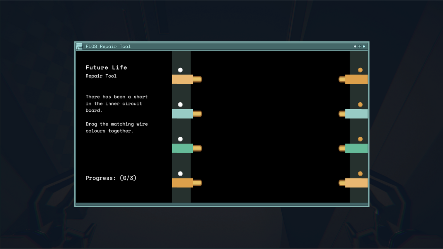
Task: Click the white dot above the left green wire
Action: pos(180,139)
